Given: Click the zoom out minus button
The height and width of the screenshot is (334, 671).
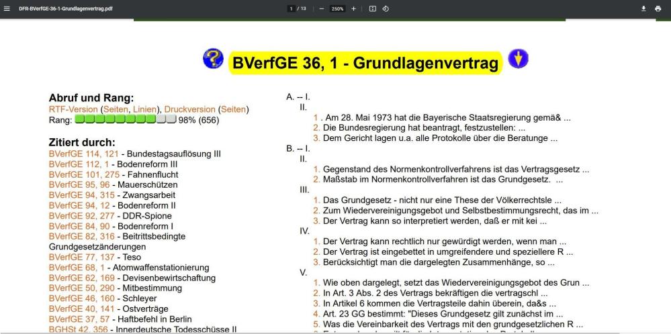Looking at the screenshot, I should pyautogui.click(x=322, y=8).
